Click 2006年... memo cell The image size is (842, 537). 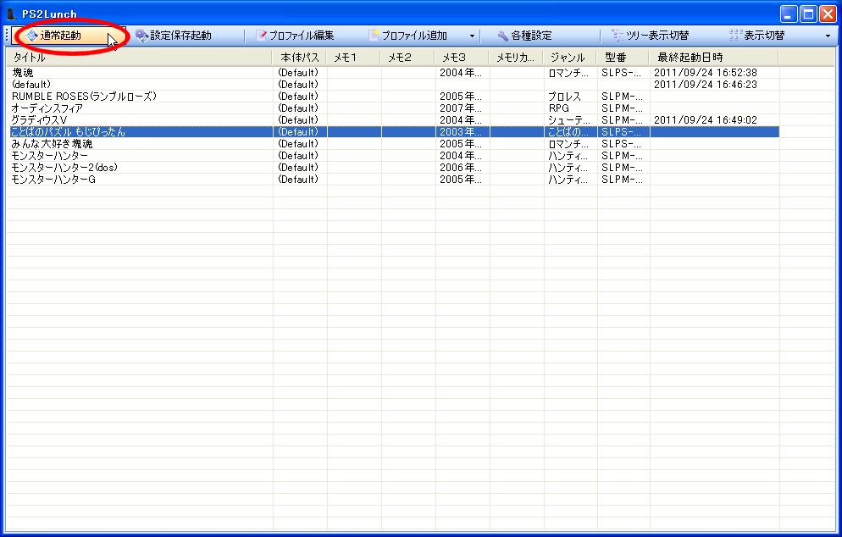point(460,168)
